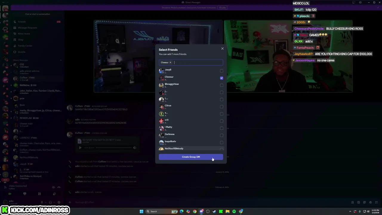Click the Create Group DM button
Viewport: 382px width, 215px height.
click(x=191, y=157)
